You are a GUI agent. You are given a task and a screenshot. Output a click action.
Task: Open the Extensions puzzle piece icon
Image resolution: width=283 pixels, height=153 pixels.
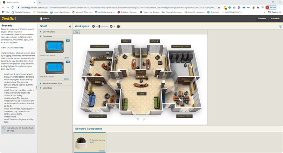258,8
